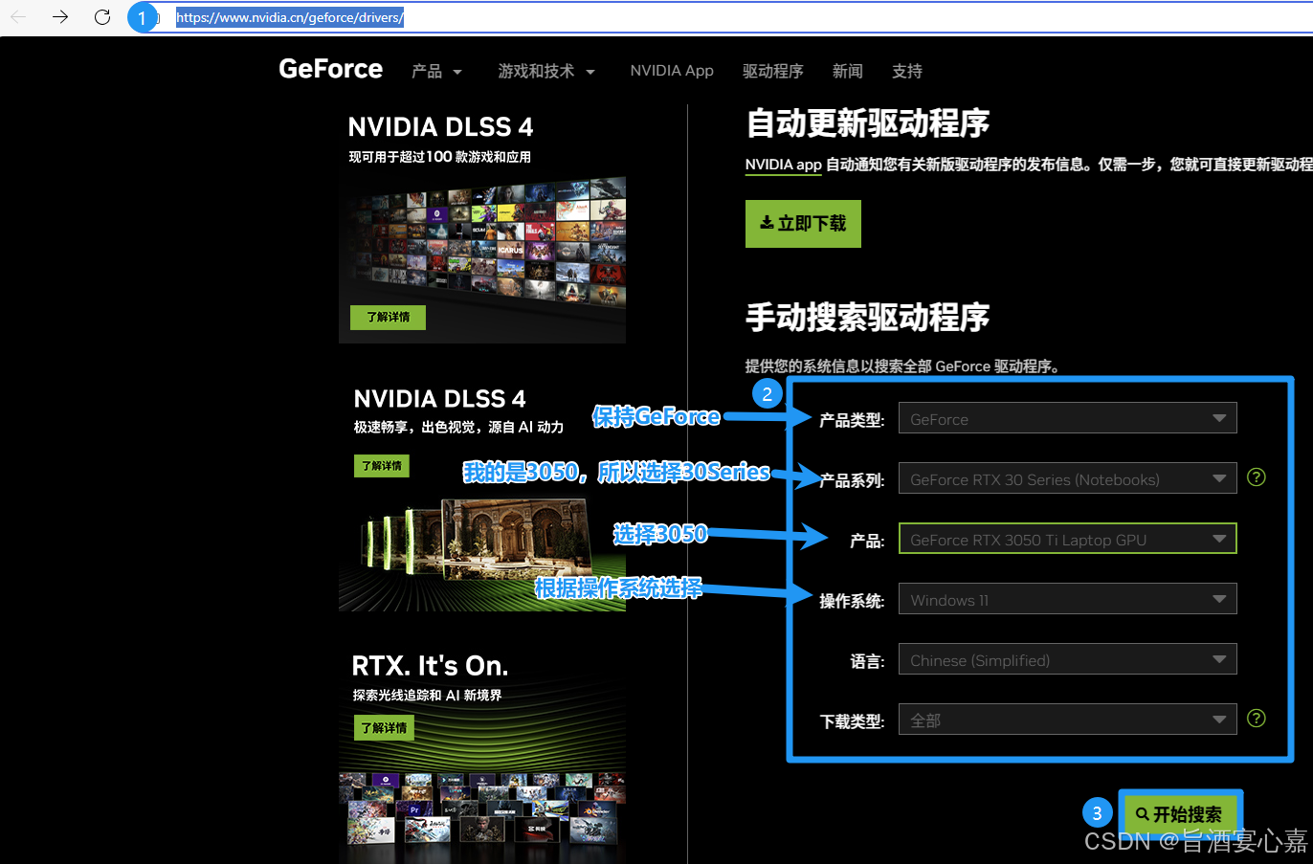Open the 产品类型 GeForce dropdown
1313x864 pixels.
point(1067,418)
